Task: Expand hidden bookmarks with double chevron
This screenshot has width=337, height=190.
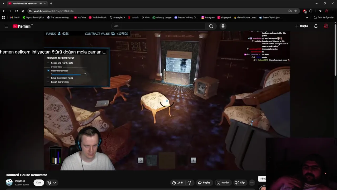Action: click(307, 17)
